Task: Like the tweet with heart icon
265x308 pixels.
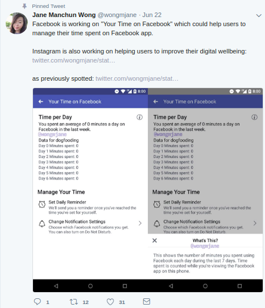Action: click(110, 302)
